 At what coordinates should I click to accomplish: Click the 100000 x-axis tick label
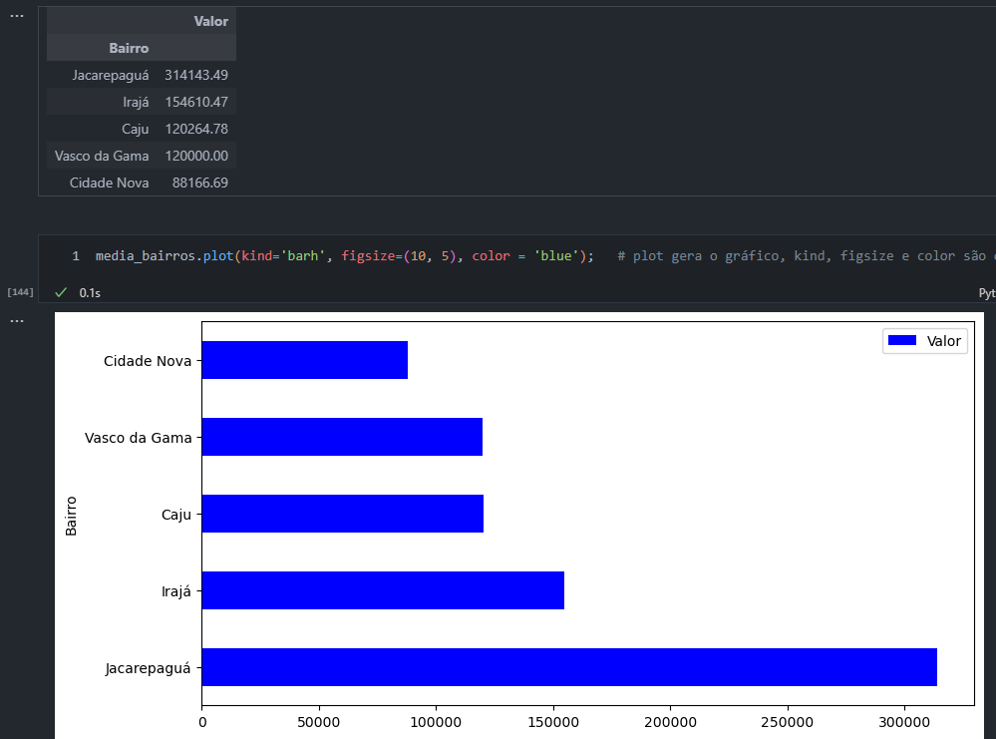[437, 722]
